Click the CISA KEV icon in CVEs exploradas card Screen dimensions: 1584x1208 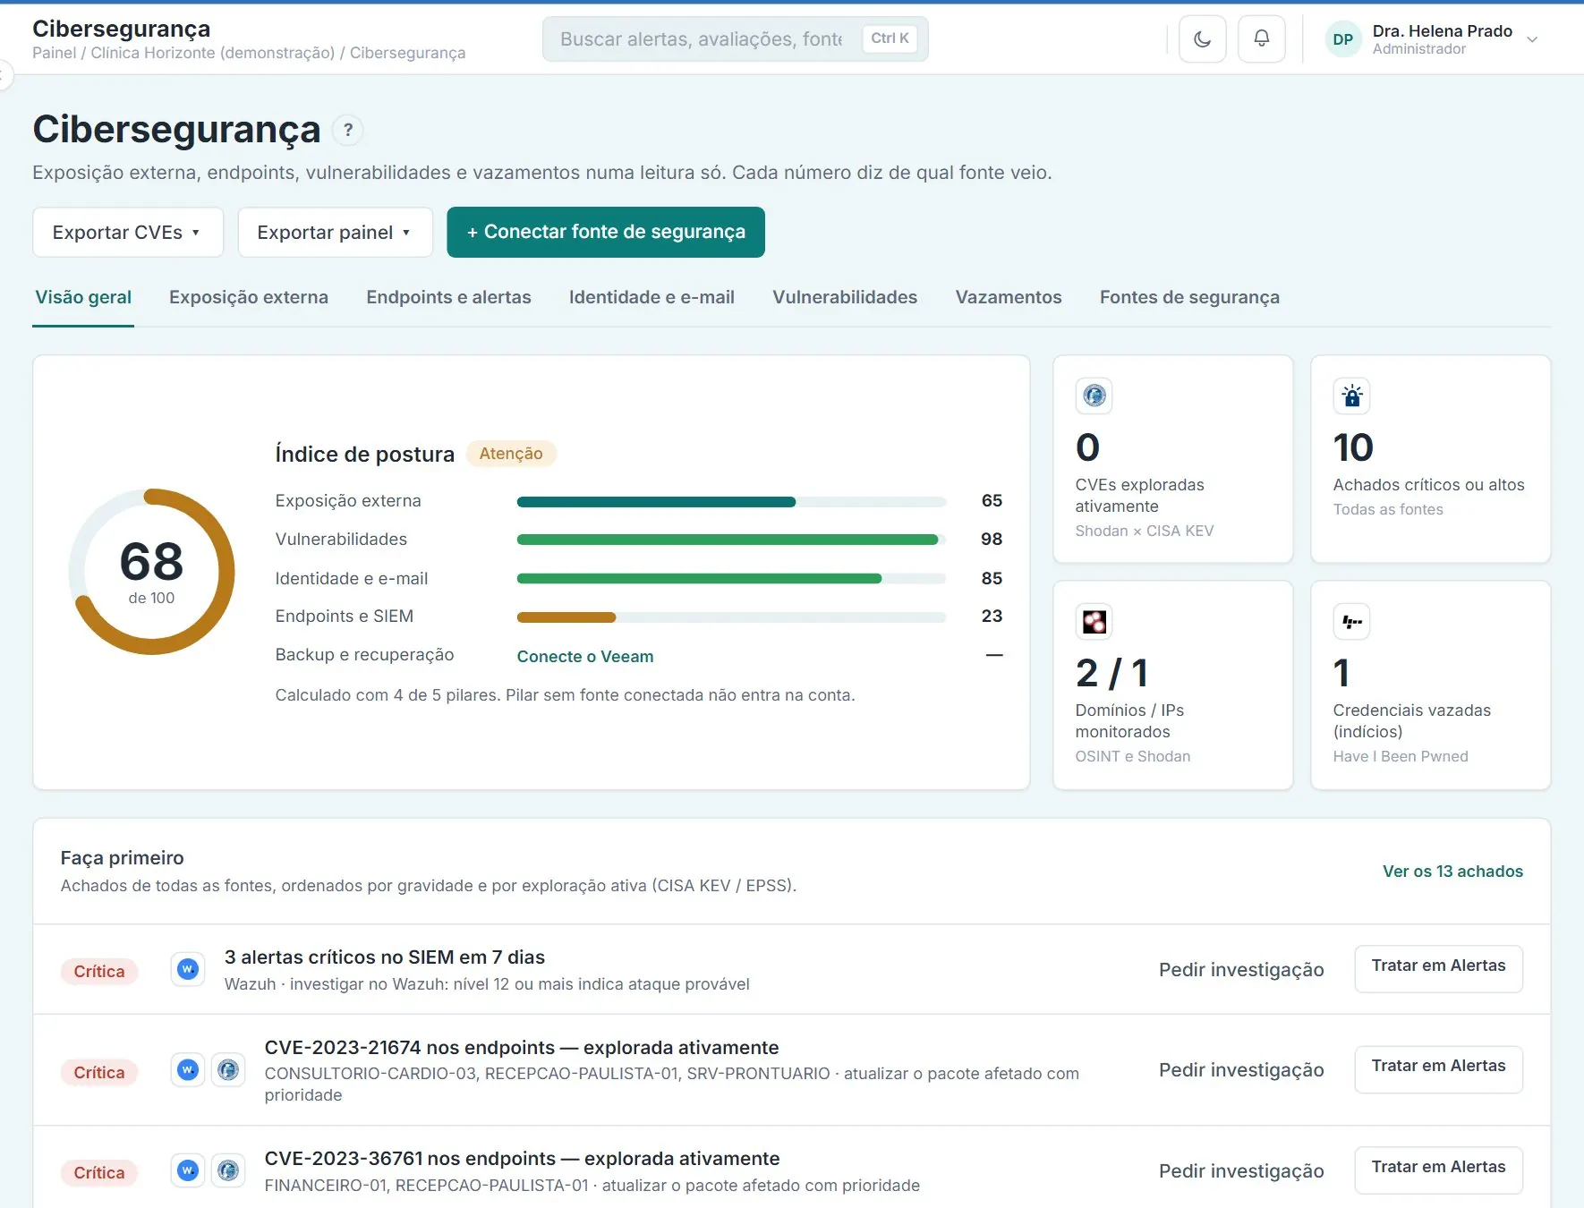click(x=1094, y=396)
